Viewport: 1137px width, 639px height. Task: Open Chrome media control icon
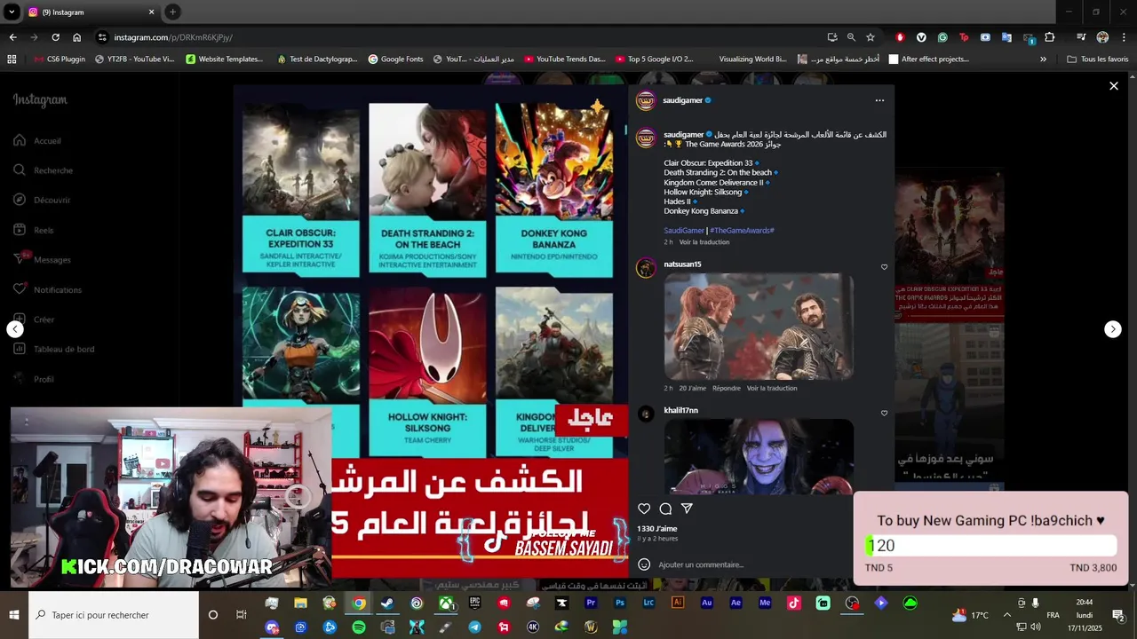pyautogui.click(x=1081, y=37)
